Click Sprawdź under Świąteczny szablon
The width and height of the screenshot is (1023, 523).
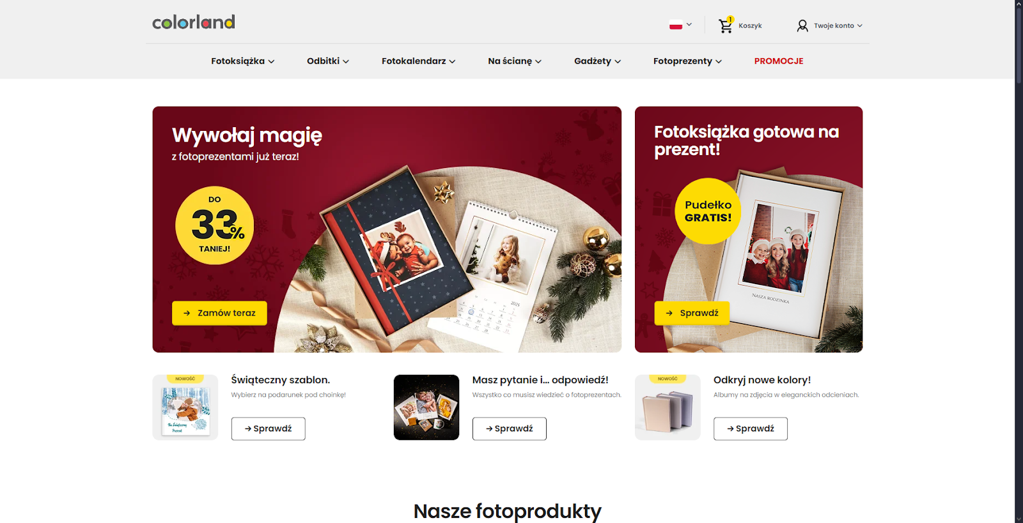(x=268, y=428)
